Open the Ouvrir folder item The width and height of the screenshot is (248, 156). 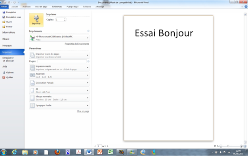7,22
